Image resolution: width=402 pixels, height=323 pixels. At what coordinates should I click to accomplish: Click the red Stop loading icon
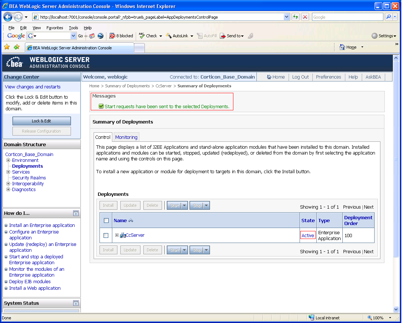pos(305,17)
